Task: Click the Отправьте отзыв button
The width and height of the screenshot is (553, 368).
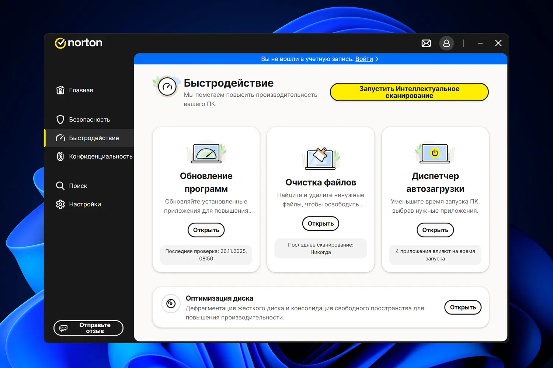Action: click(x=88, y=328)
